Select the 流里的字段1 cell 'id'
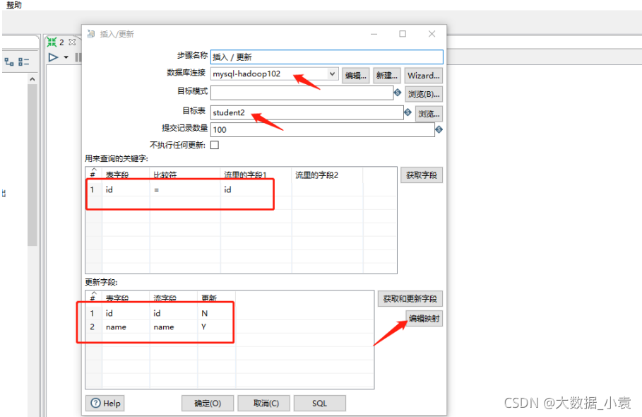The width and height of the screenshot is (642, 417). (256, 189)
